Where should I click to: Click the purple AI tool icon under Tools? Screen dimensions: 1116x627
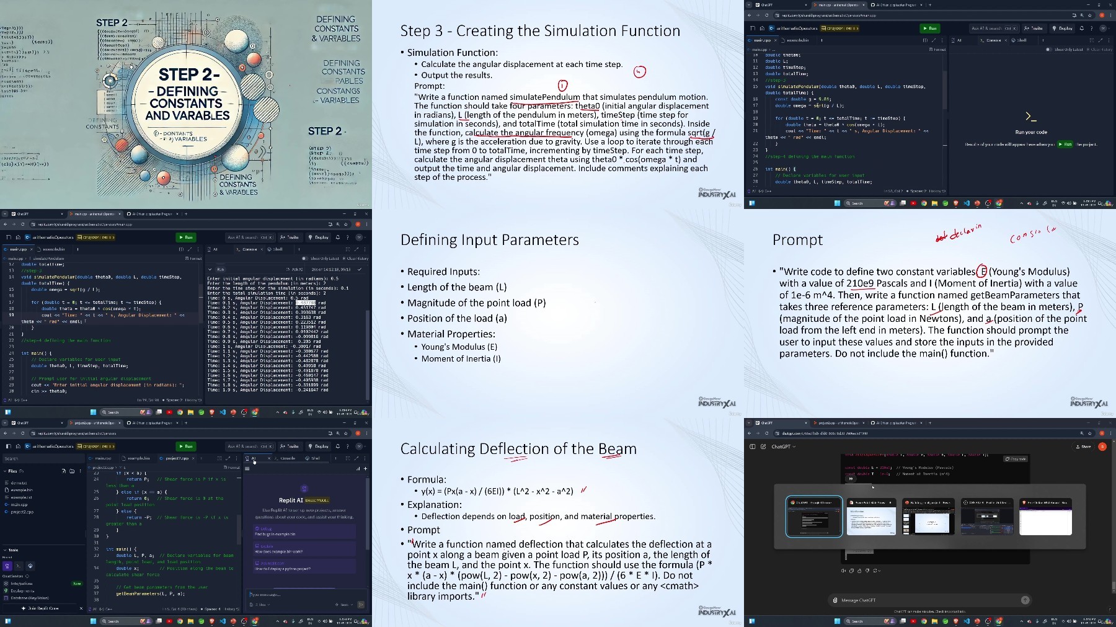tap(7, 566)
